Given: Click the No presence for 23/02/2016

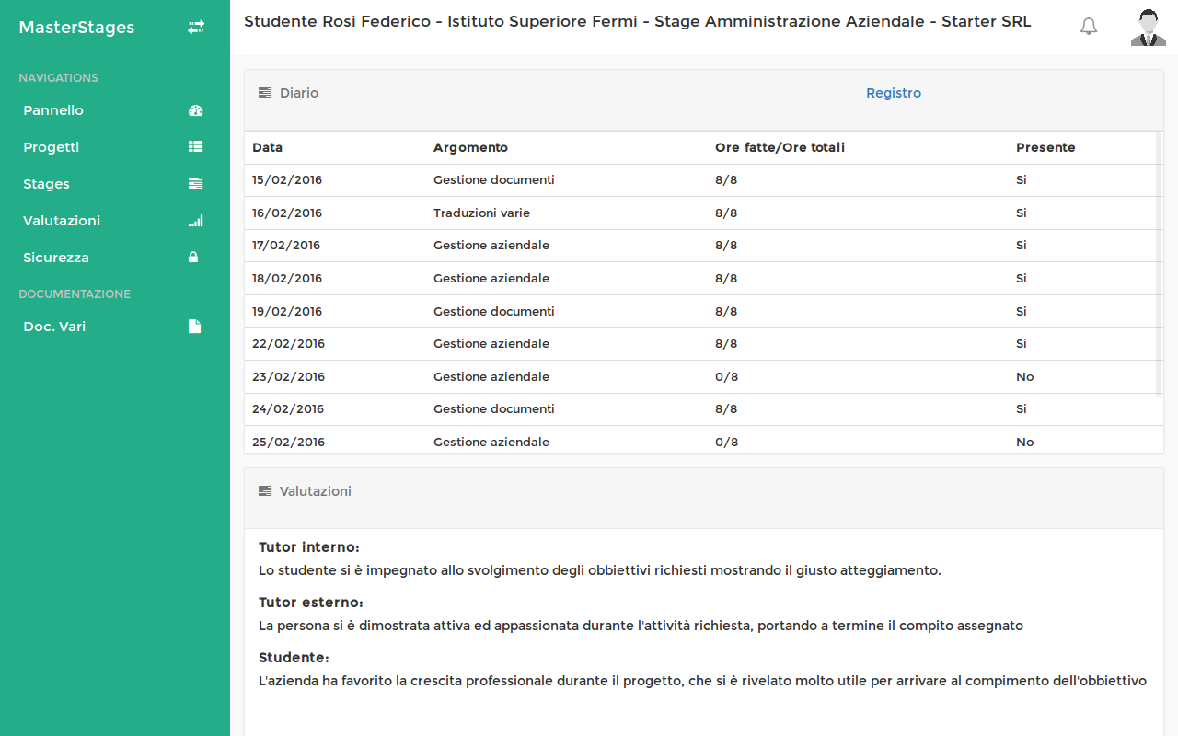Looking at the screenshot, I should click(x=1025, y=376).
